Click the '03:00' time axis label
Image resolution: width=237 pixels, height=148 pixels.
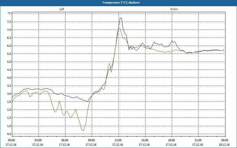[39, 140]
